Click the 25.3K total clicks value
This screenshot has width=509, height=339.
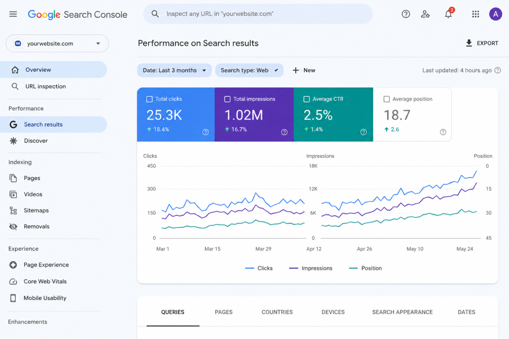pyautogui.click(x=164, y=115)
